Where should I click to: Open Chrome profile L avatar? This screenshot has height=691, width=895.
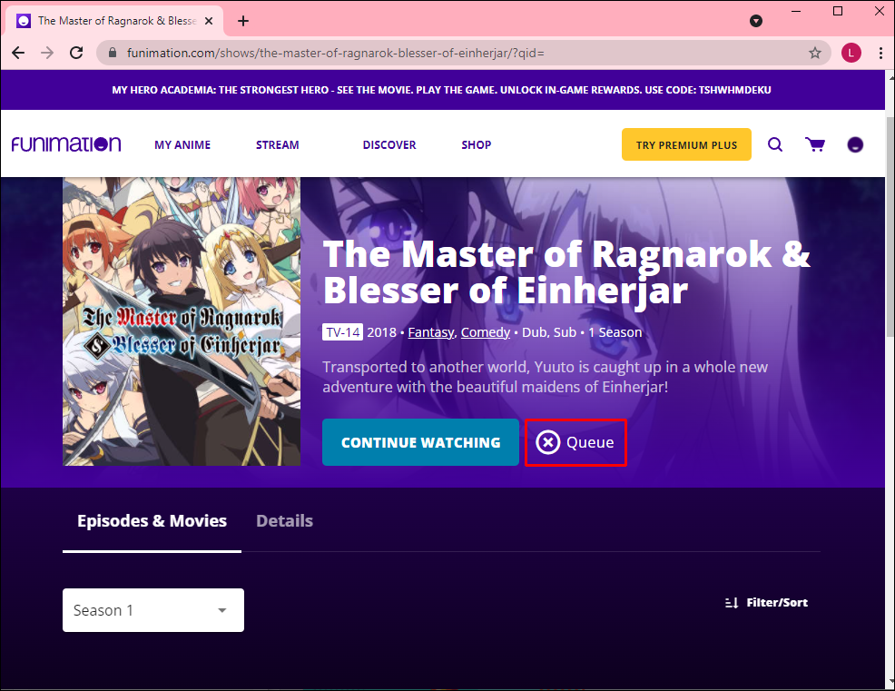pyautogui.click(x=851, y=53)
